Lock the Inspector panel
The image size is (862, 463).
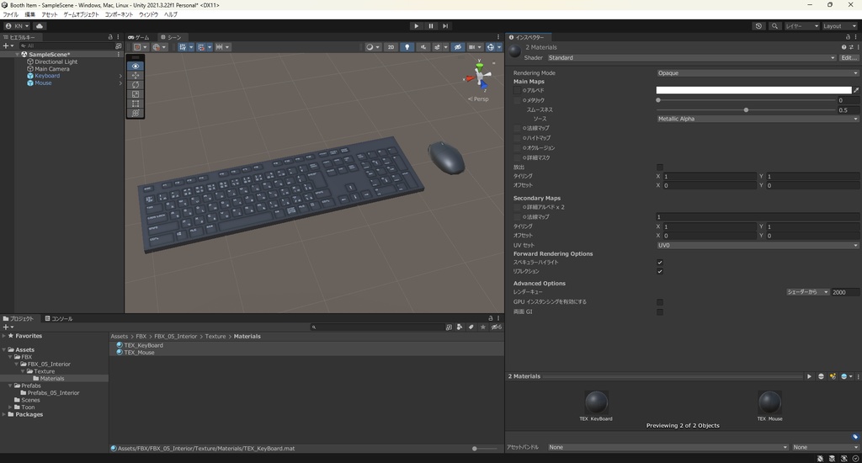coord(848,37)
